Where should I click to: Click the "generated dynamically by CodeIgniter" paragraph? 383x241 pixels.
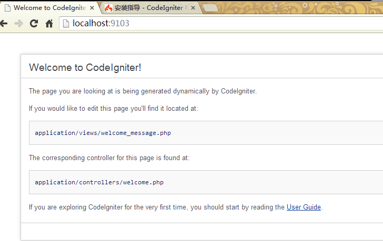[143, 91]
